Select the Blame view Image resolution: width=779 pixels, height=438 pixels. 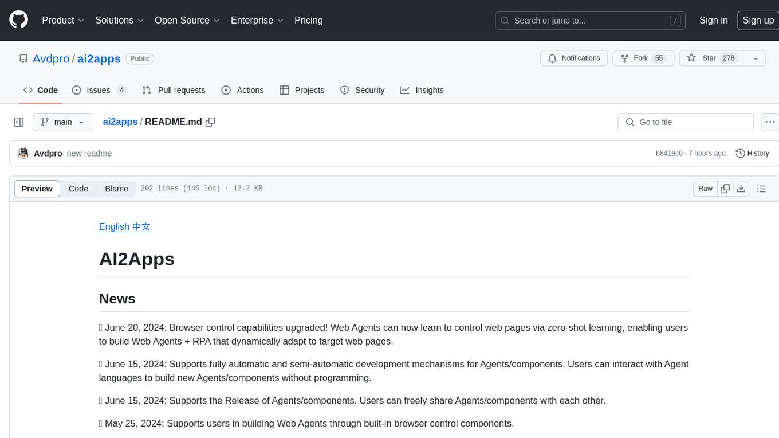(117, 189)
